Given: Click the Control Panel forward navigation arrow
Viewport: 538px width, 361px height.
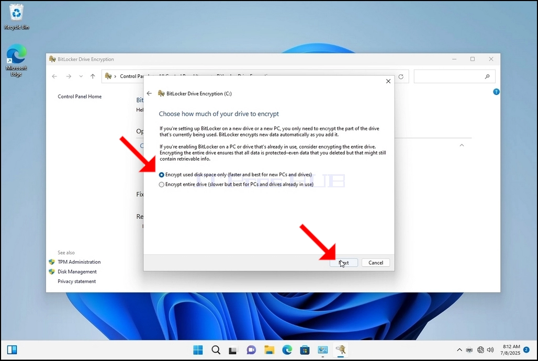Looking at the screenshot, I should [x=69, y=76].
